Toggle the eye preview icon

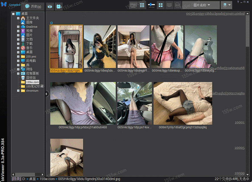click(50, 6)
